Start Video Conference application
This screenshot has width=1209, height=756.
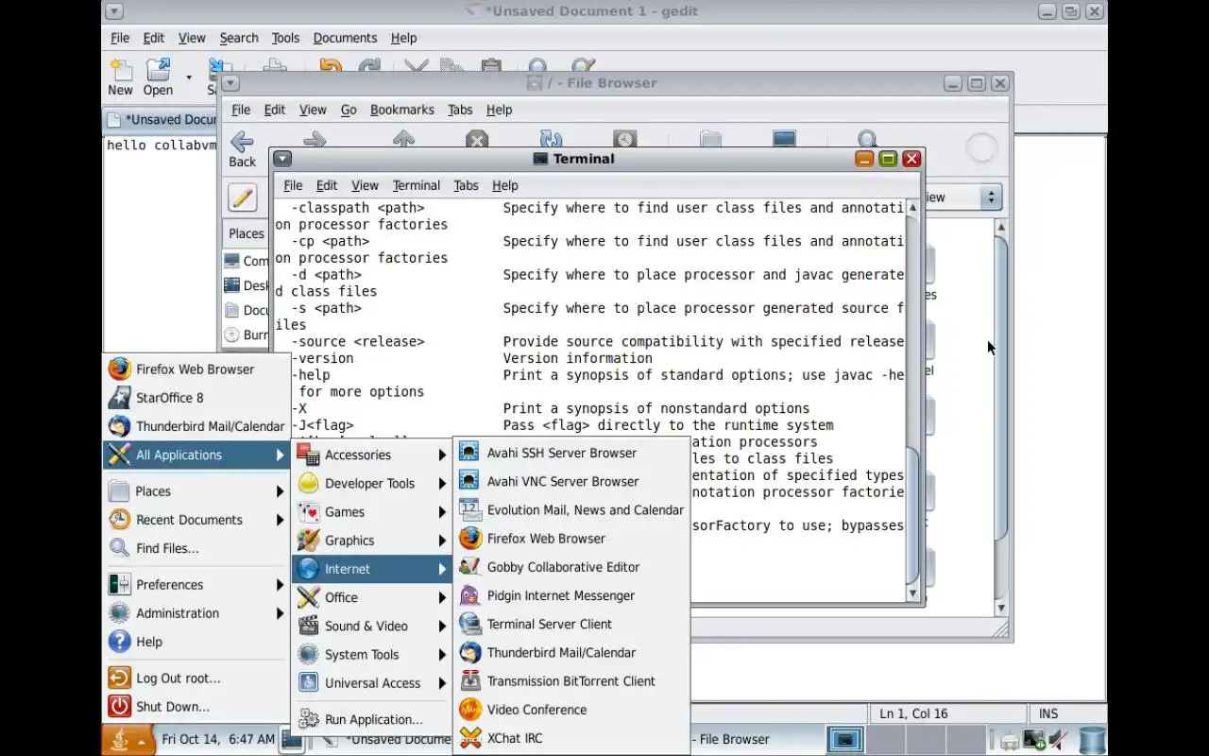(x=571, y=710)
